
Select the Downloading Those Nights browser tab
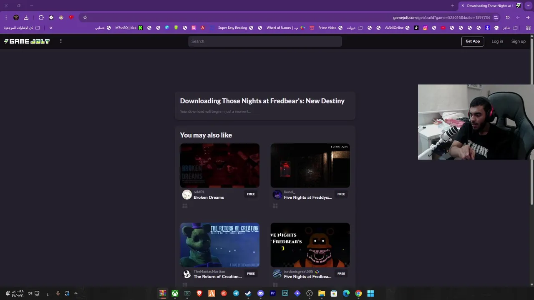490,6
